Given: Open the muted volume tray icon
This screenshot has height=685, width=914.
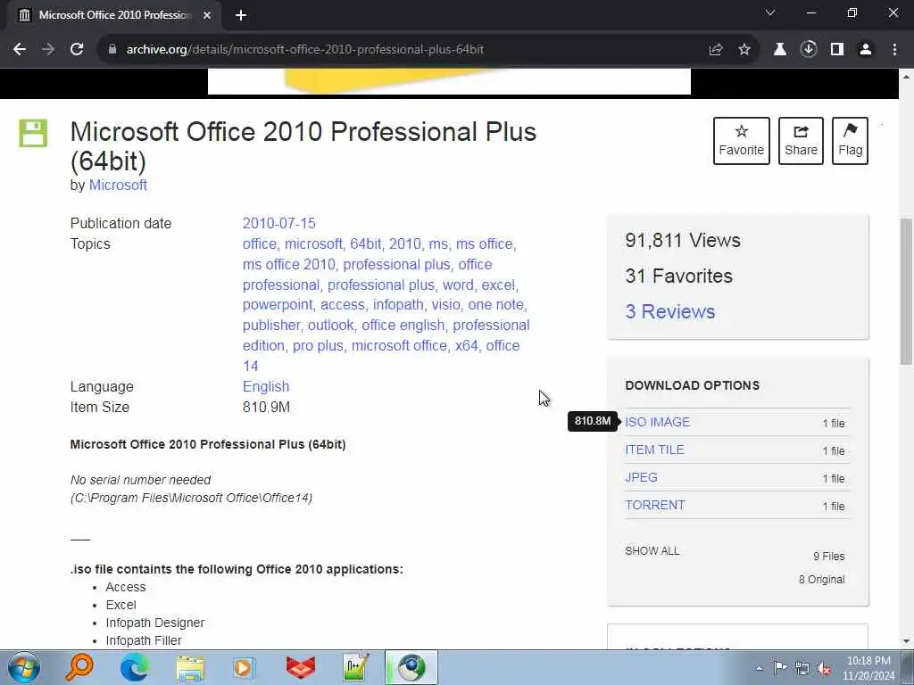Looking at the screenshot, I should (824, 668).
